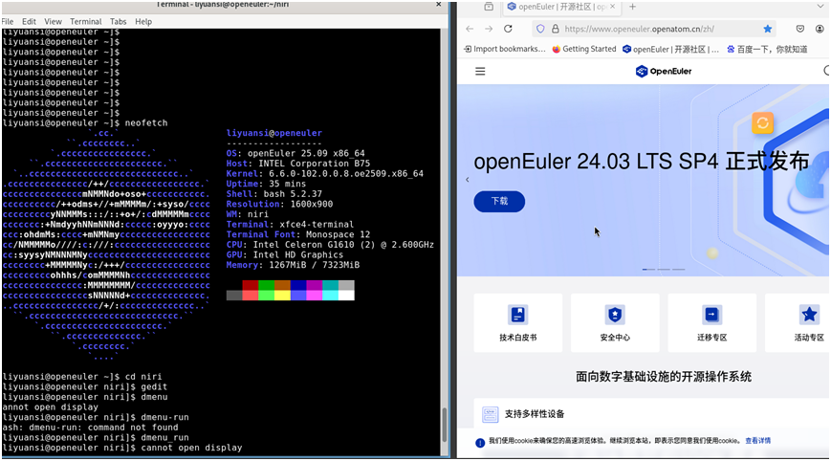Reload the openEuler page
Image resolution: width=831 pixels, height=461 pixels.
pyautogui.click(x=508, y=29)
